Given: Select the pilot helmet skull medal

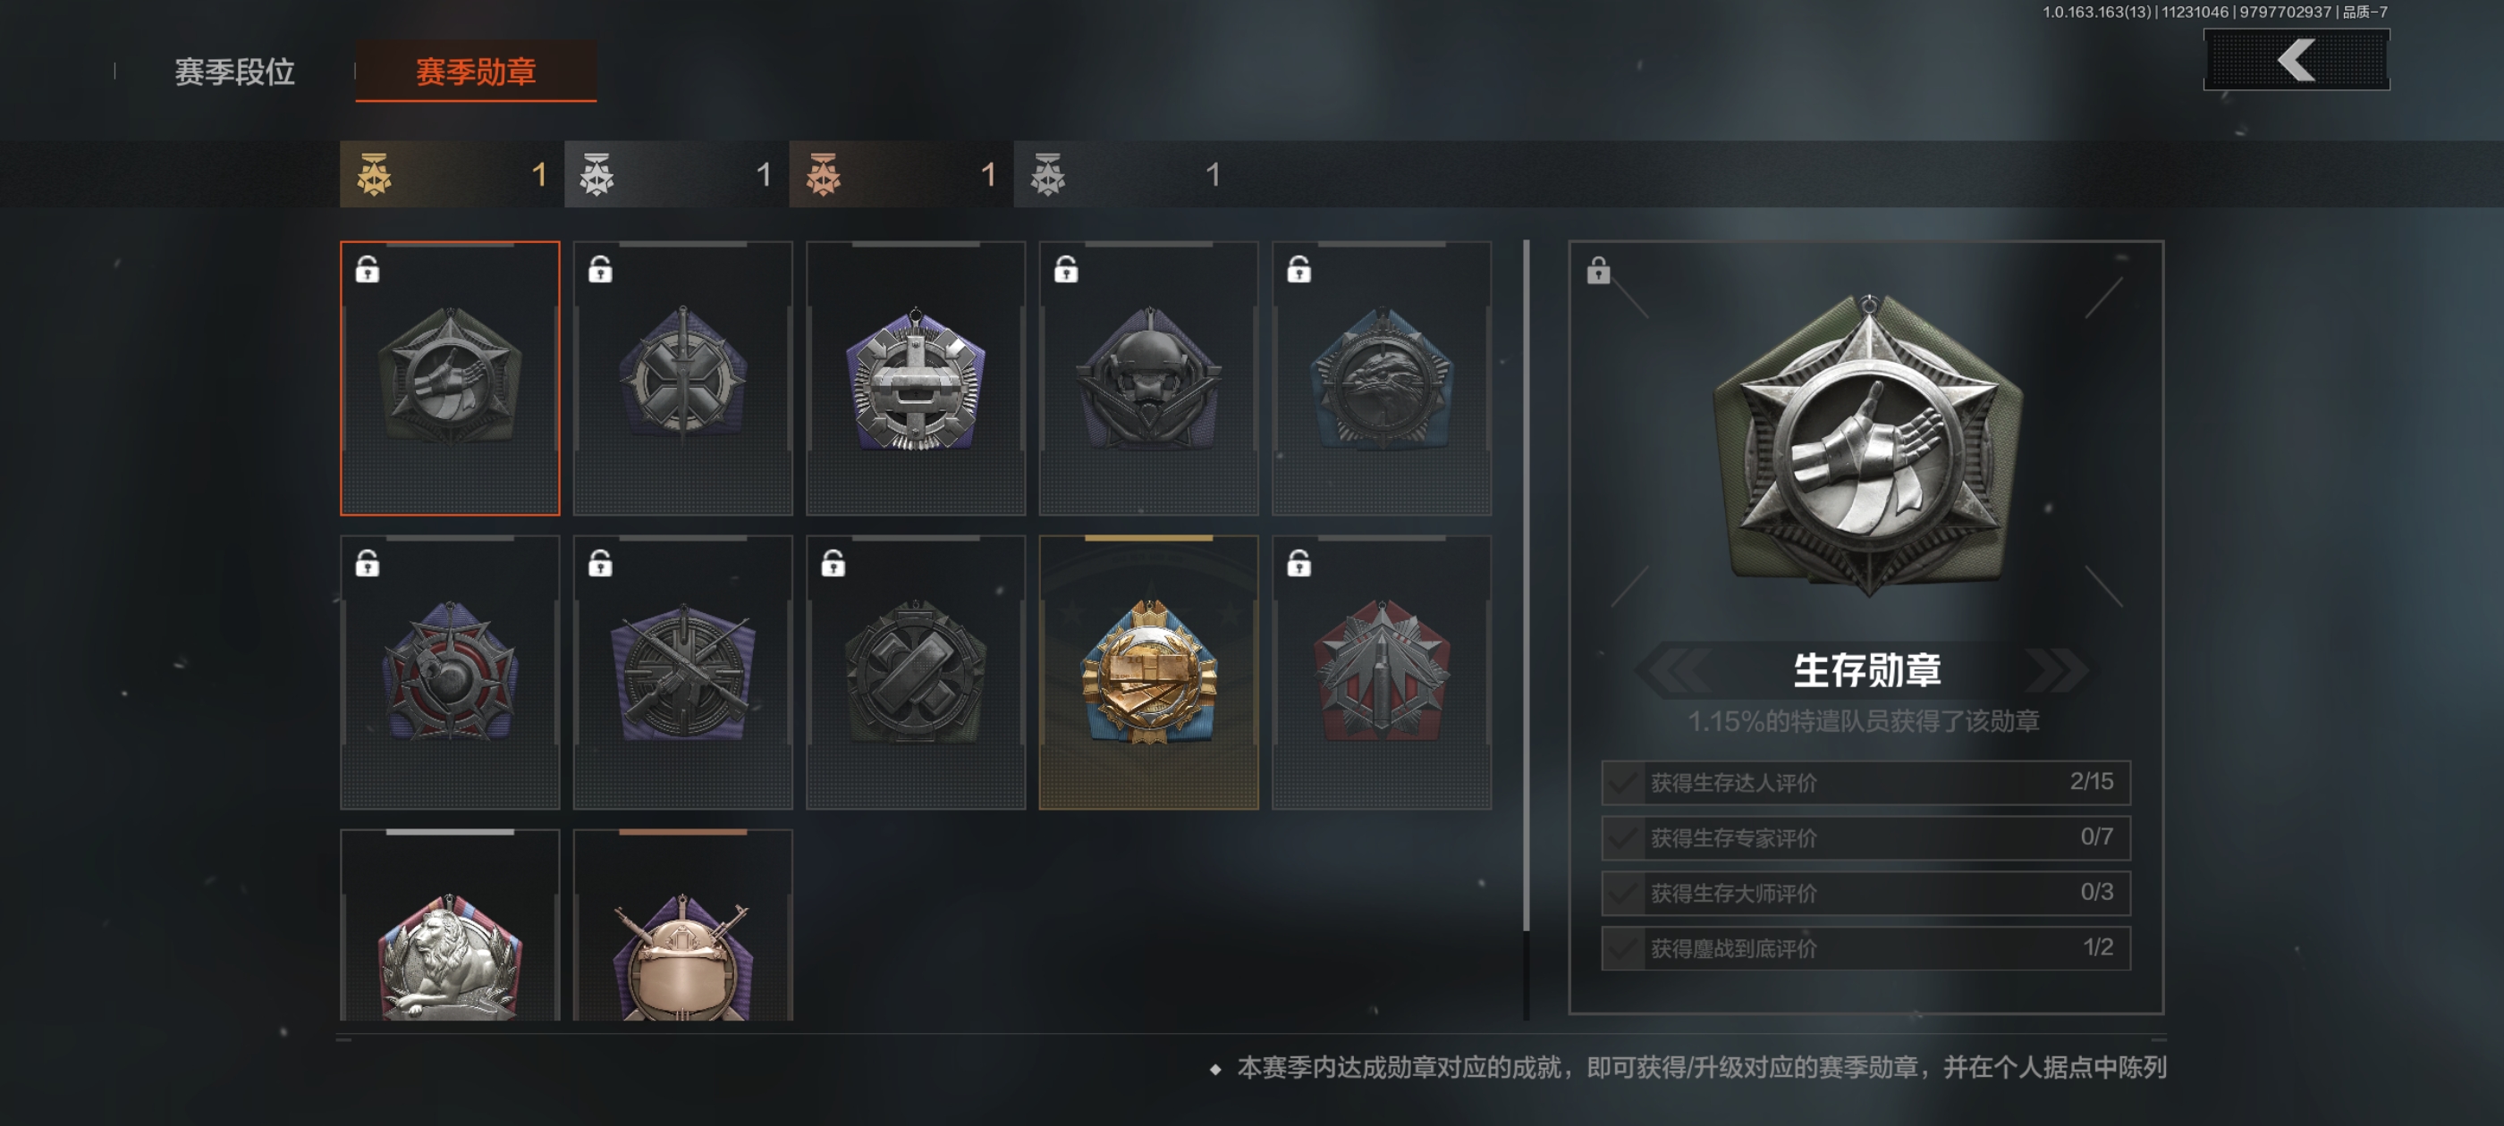Looking at the screenshot, I should [1148, 378].
